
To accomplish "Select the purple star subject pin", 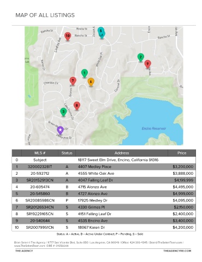I will pyautogui.click(x=60, y=130).
